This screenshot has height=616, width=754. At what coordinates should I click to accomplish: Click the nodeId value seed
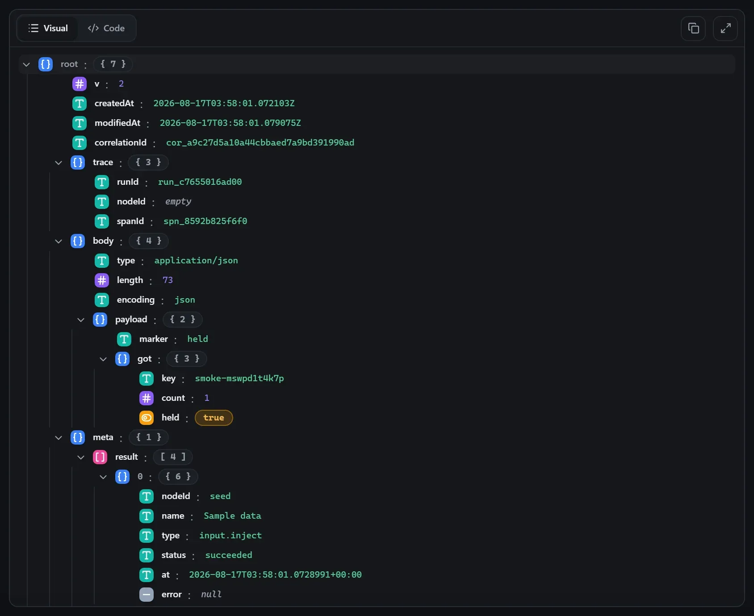pos(220,496)
